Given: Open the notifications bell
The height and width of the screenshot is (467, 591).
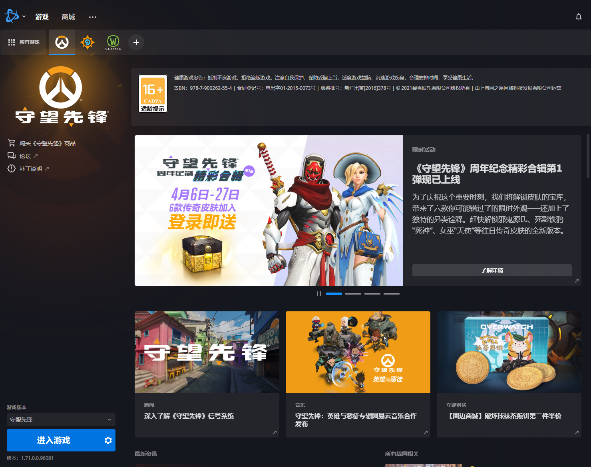Looking at the screenshot, I should (579, 17).
